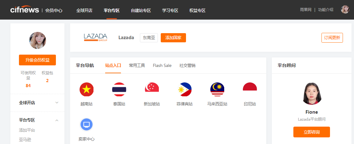Switch to the 常用工具 tab
This screenshot has width=354, height=144.
click(137, 65)
